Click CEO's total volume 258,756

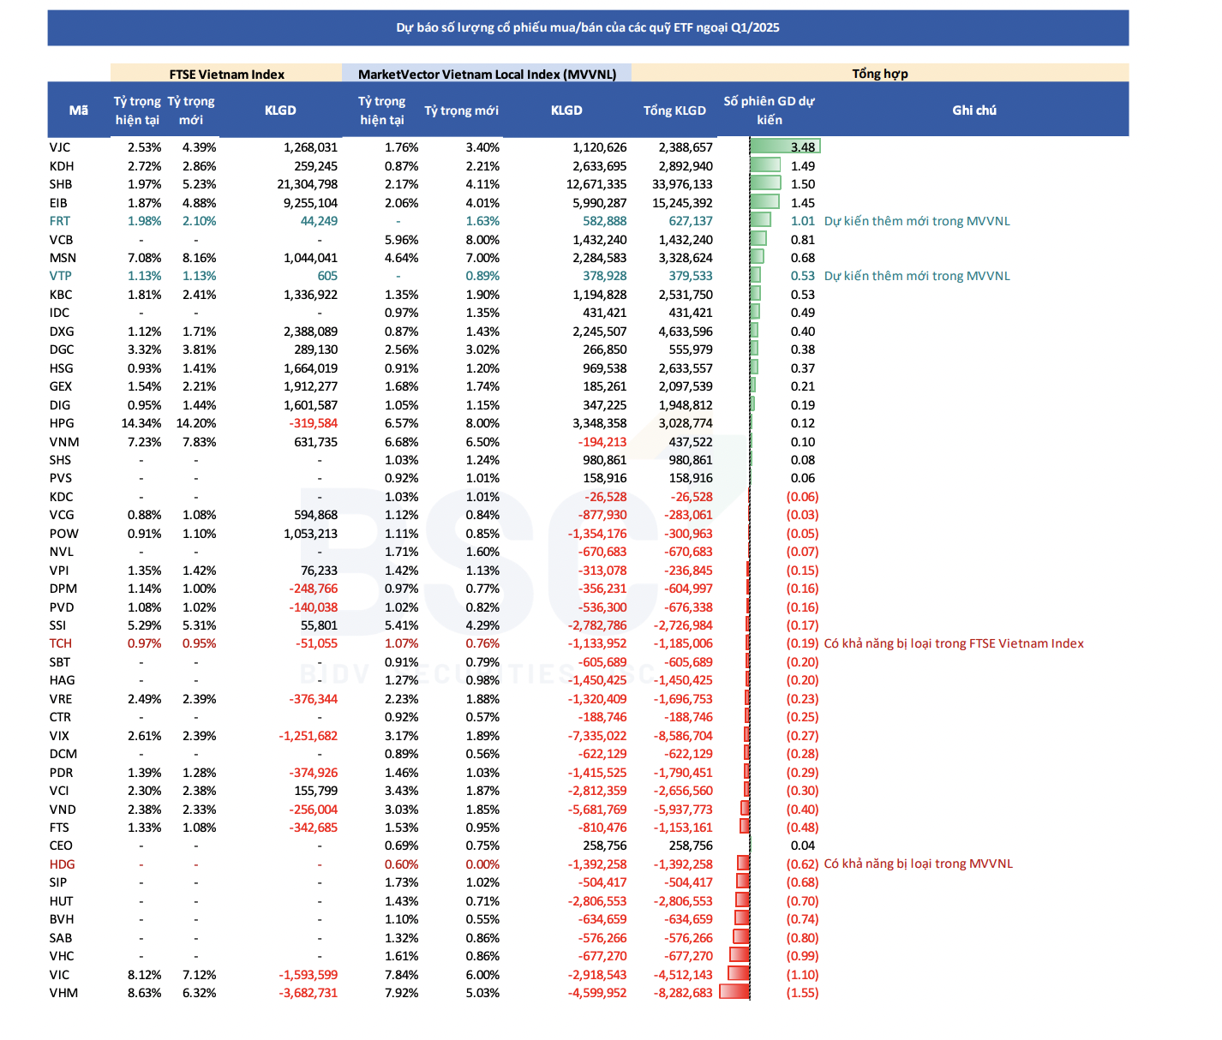click(691, 846)
